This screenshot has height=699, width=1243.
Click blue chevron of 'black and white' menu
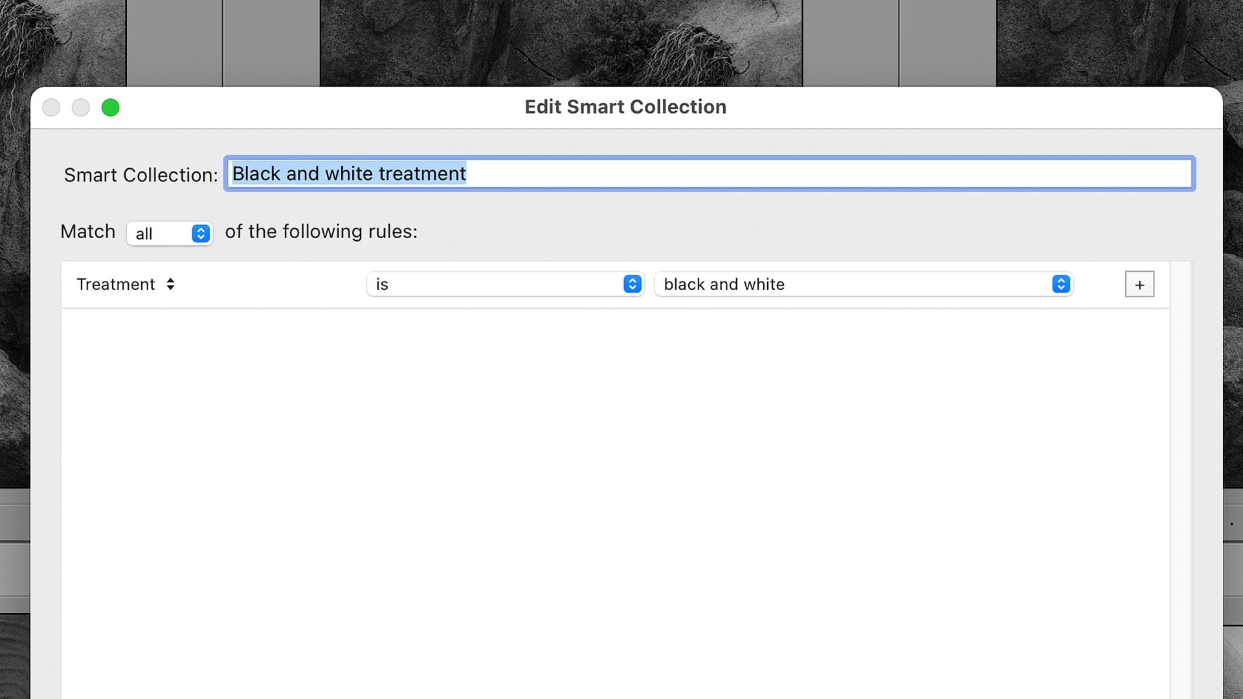click(x=1060, y=284)
